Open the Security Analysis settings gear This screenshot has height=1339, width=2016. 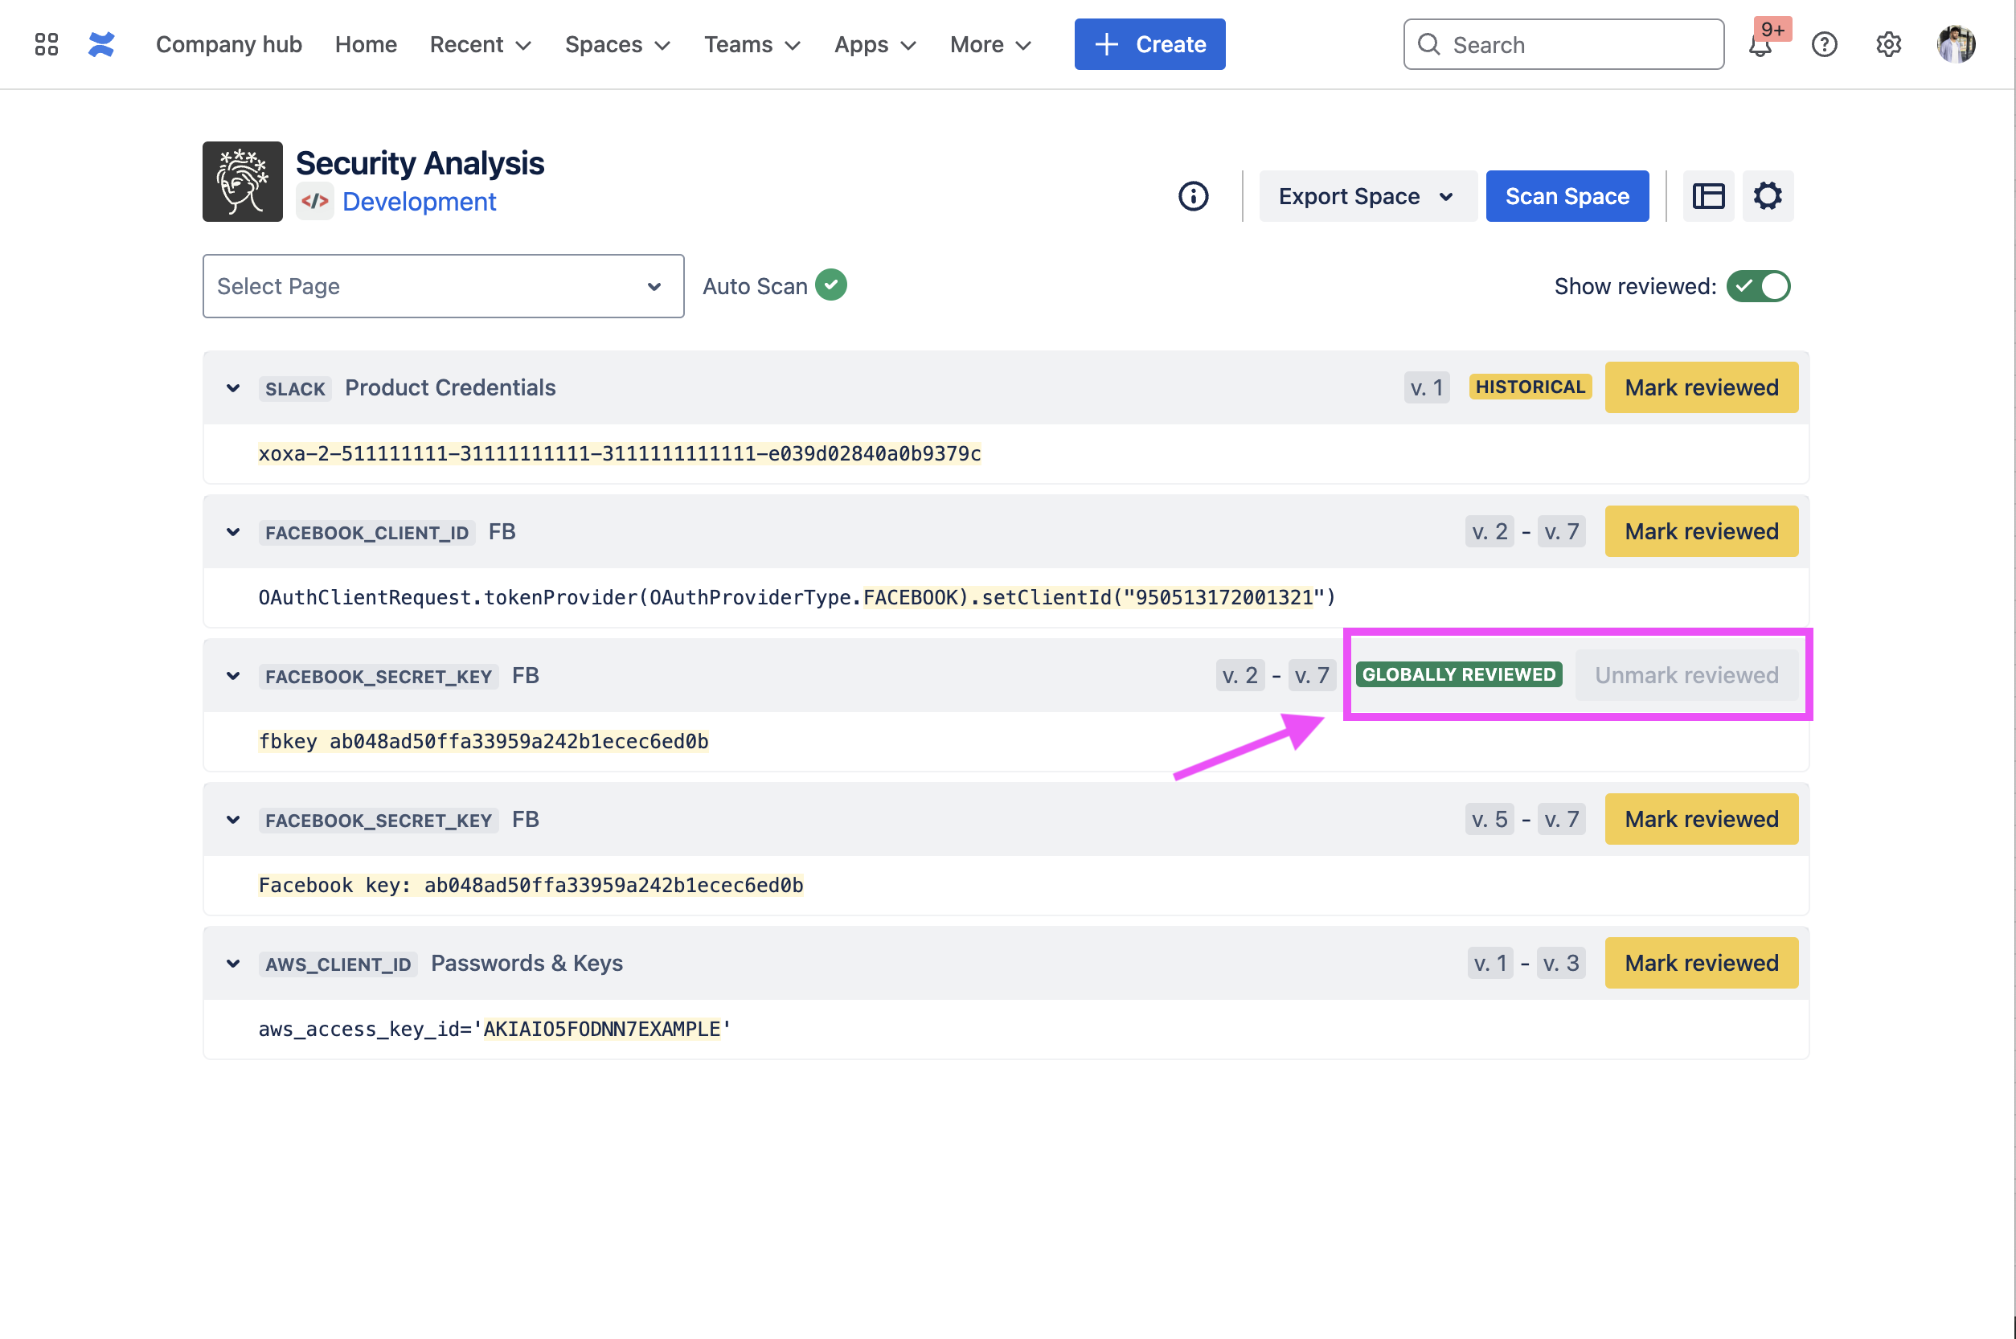click(1768, 196)
